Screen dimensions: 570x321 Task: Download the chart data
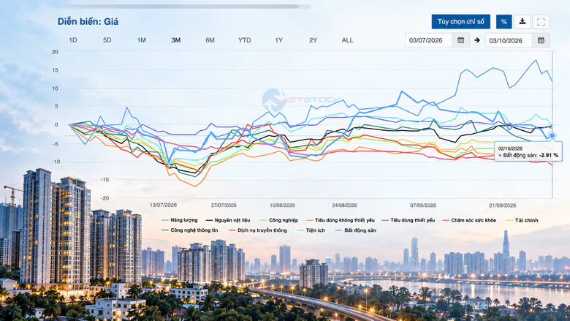(x=522, y=22)
